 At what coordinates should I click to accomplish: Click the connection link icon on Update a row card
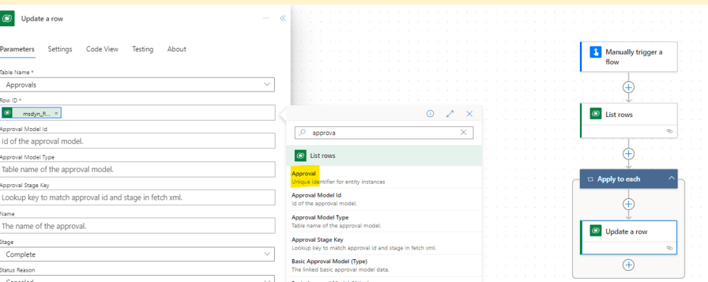[670, 248]
